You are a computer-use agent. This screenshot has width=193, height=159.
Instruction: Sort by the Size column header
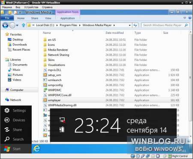[x=166, y=33]
